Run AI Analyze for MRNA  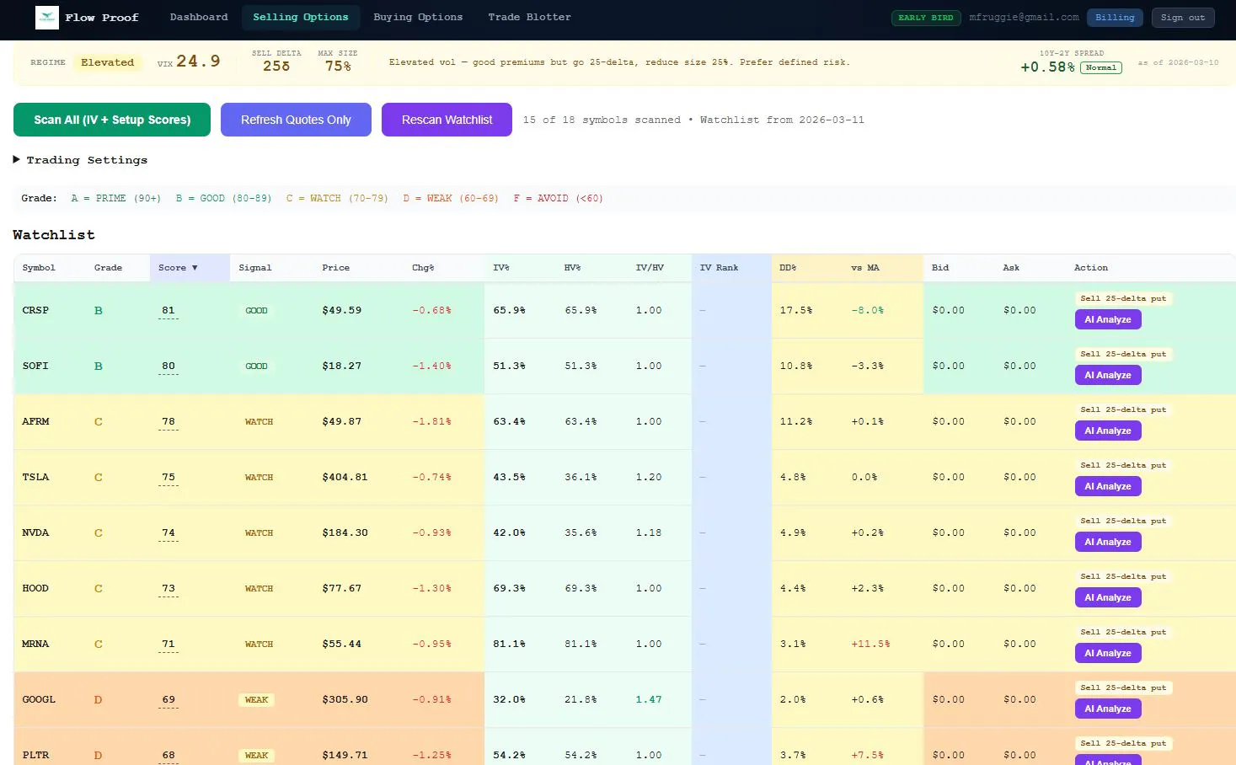(x=1108, y=653)
